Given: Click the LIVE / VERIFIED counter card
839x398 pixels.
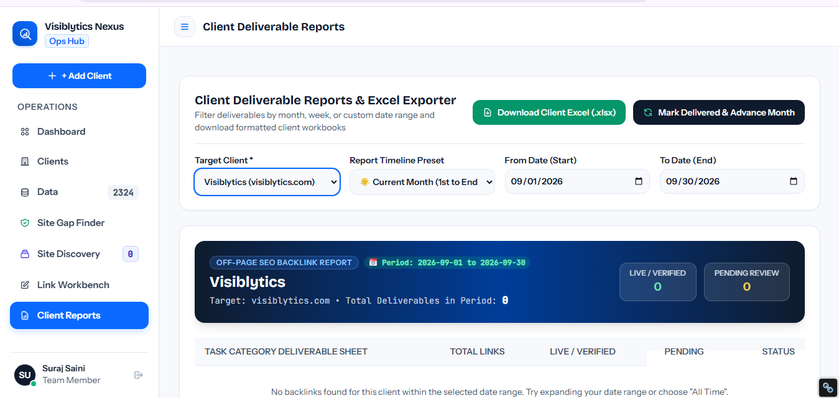Looking at the screenshot, I should 658,282.
